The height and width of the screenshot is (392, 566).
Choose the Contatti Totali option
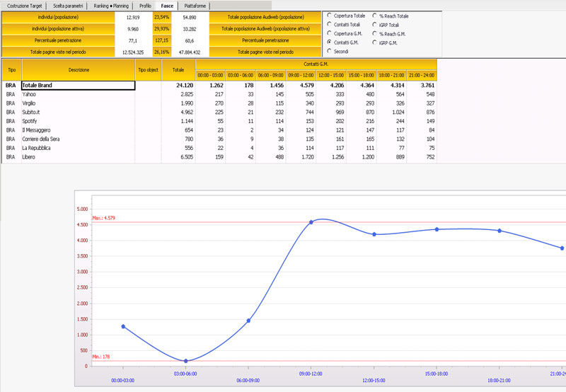click(330, 24)
